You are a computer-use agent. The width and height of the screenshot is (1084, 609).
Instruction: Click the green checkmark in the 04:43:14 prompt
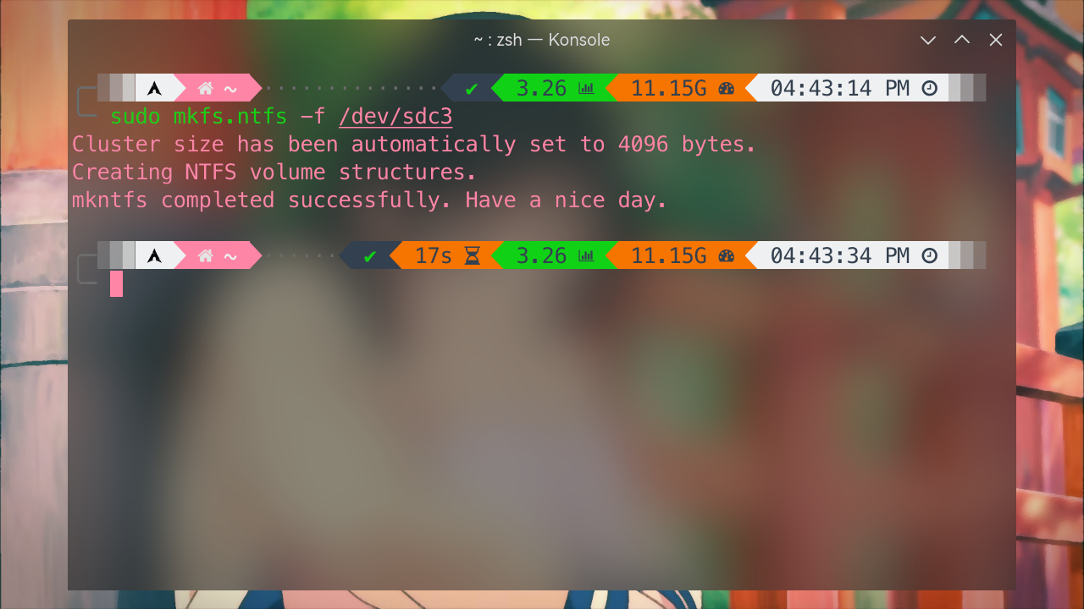tap(472, 88)
